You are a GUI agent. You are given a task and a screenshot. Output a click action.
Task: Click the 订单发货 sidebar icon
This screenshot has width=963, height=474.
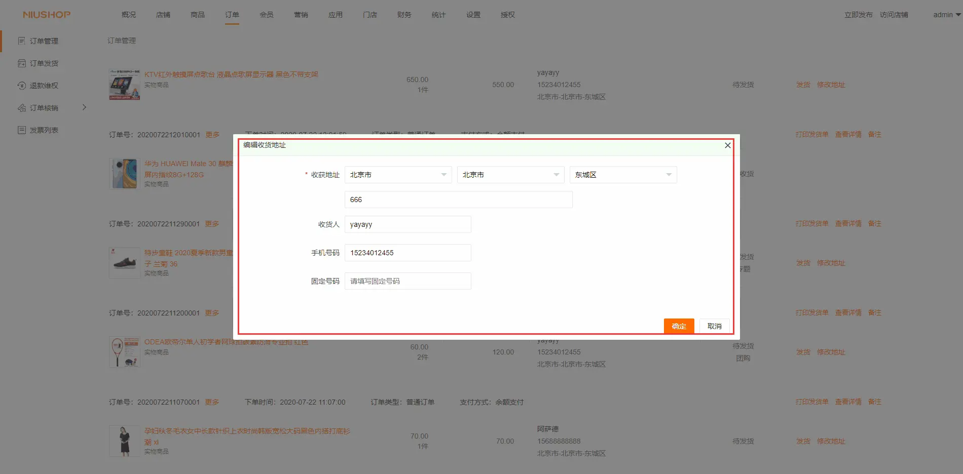[21, 63]
